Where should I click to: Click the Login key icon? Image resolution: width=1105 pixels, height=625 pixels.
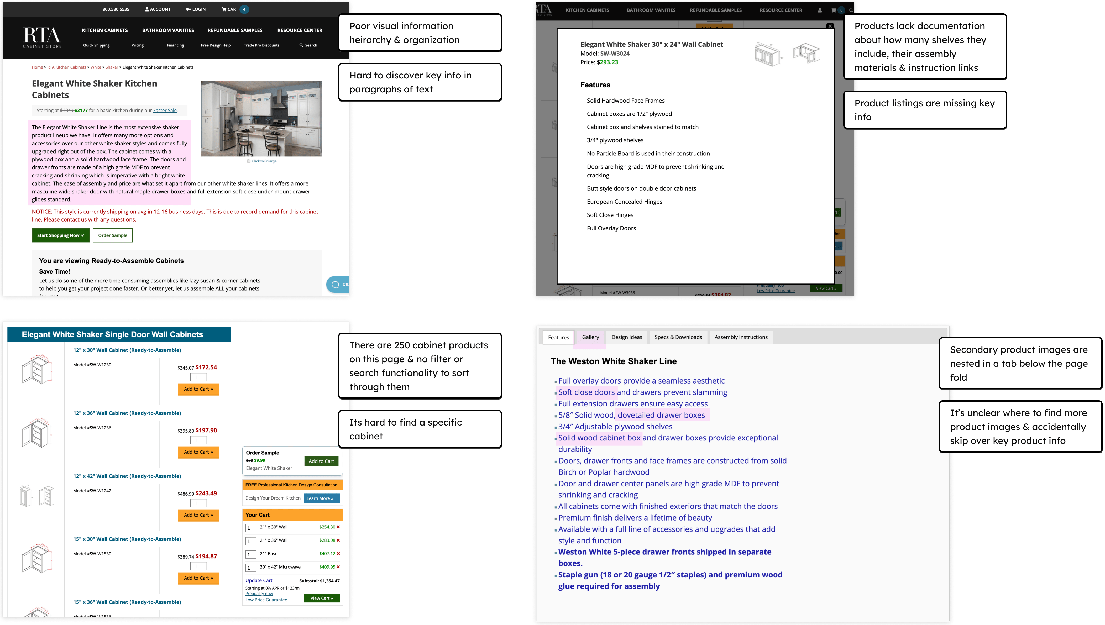188,9
